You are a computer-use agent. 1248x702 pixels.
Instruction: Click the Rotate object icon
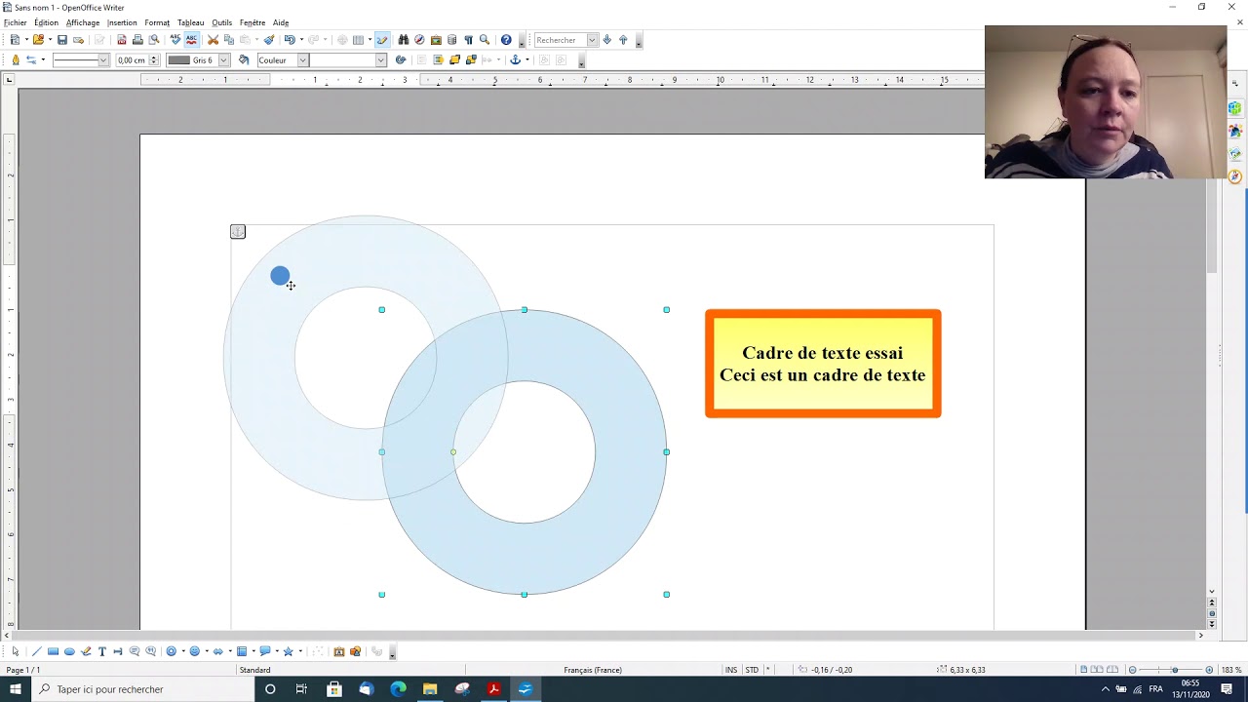pos(400,59)
